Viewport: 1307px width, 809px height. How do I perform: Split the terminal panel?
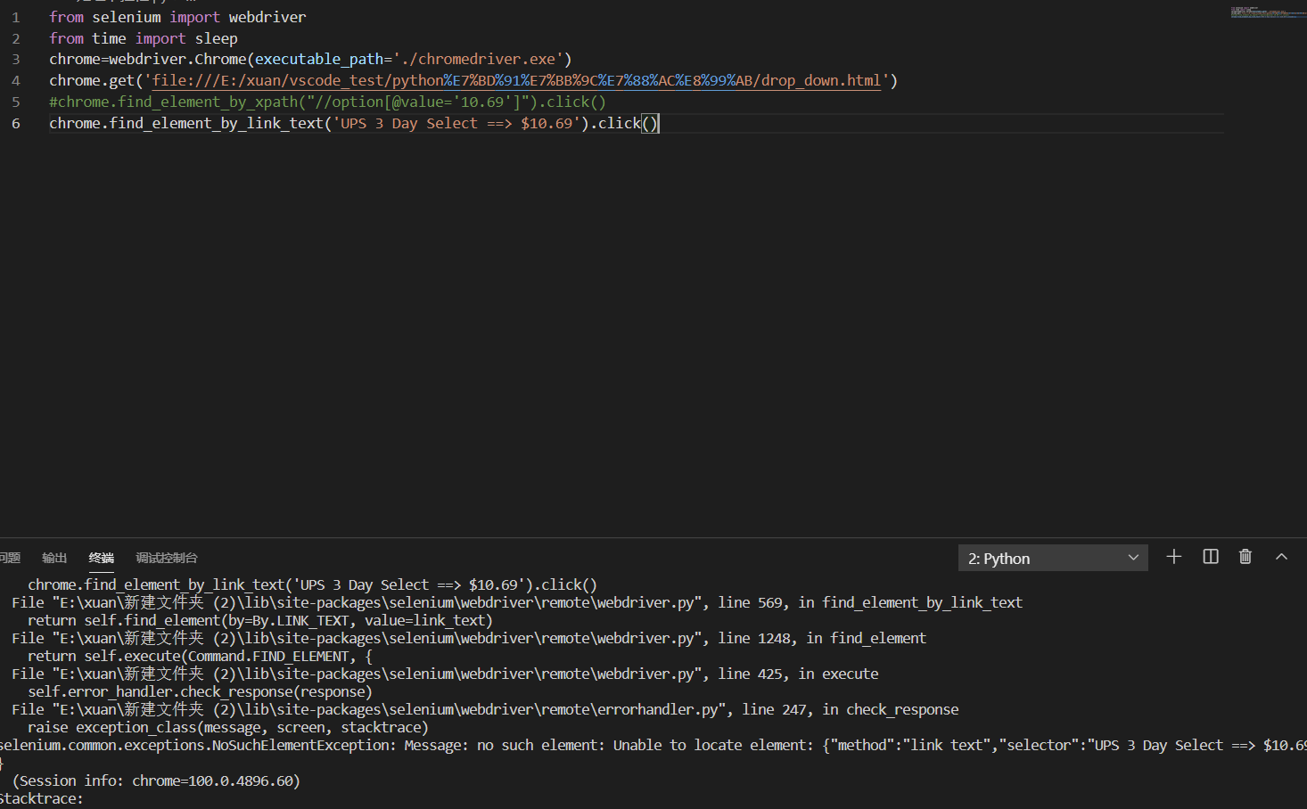pyautogui.click(x=1211, y=557)
